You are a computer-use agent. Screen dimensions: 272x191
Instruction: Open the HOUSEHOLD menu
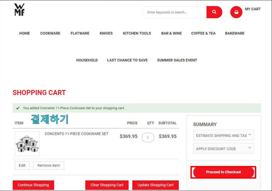(x=87, y=60)
